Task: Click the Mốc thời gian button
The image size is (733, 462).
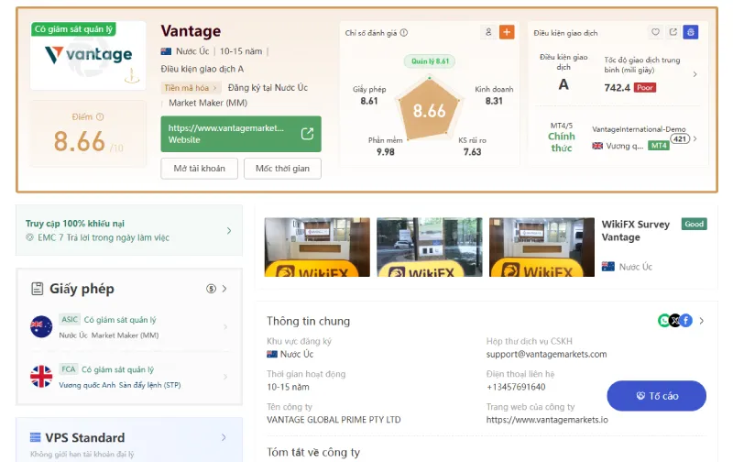Action: tap(282, 169)
